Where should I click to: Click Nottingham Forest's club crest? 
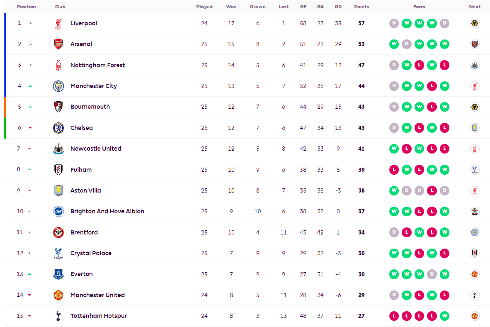click(58, 65)
